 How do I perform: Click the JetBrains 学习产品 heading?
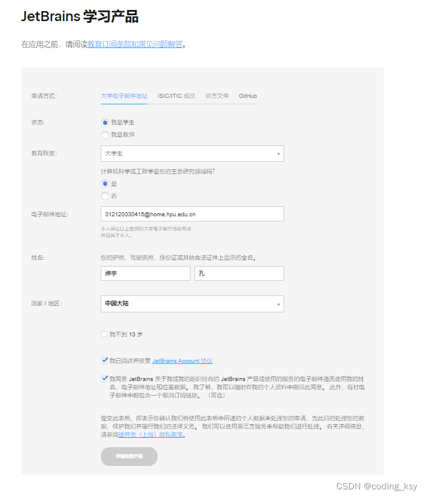(x=80, y=16)
